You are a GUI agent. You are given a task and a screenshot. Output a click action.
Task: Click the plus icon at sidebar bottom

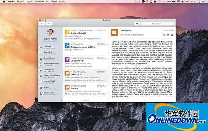pos(61,100)
